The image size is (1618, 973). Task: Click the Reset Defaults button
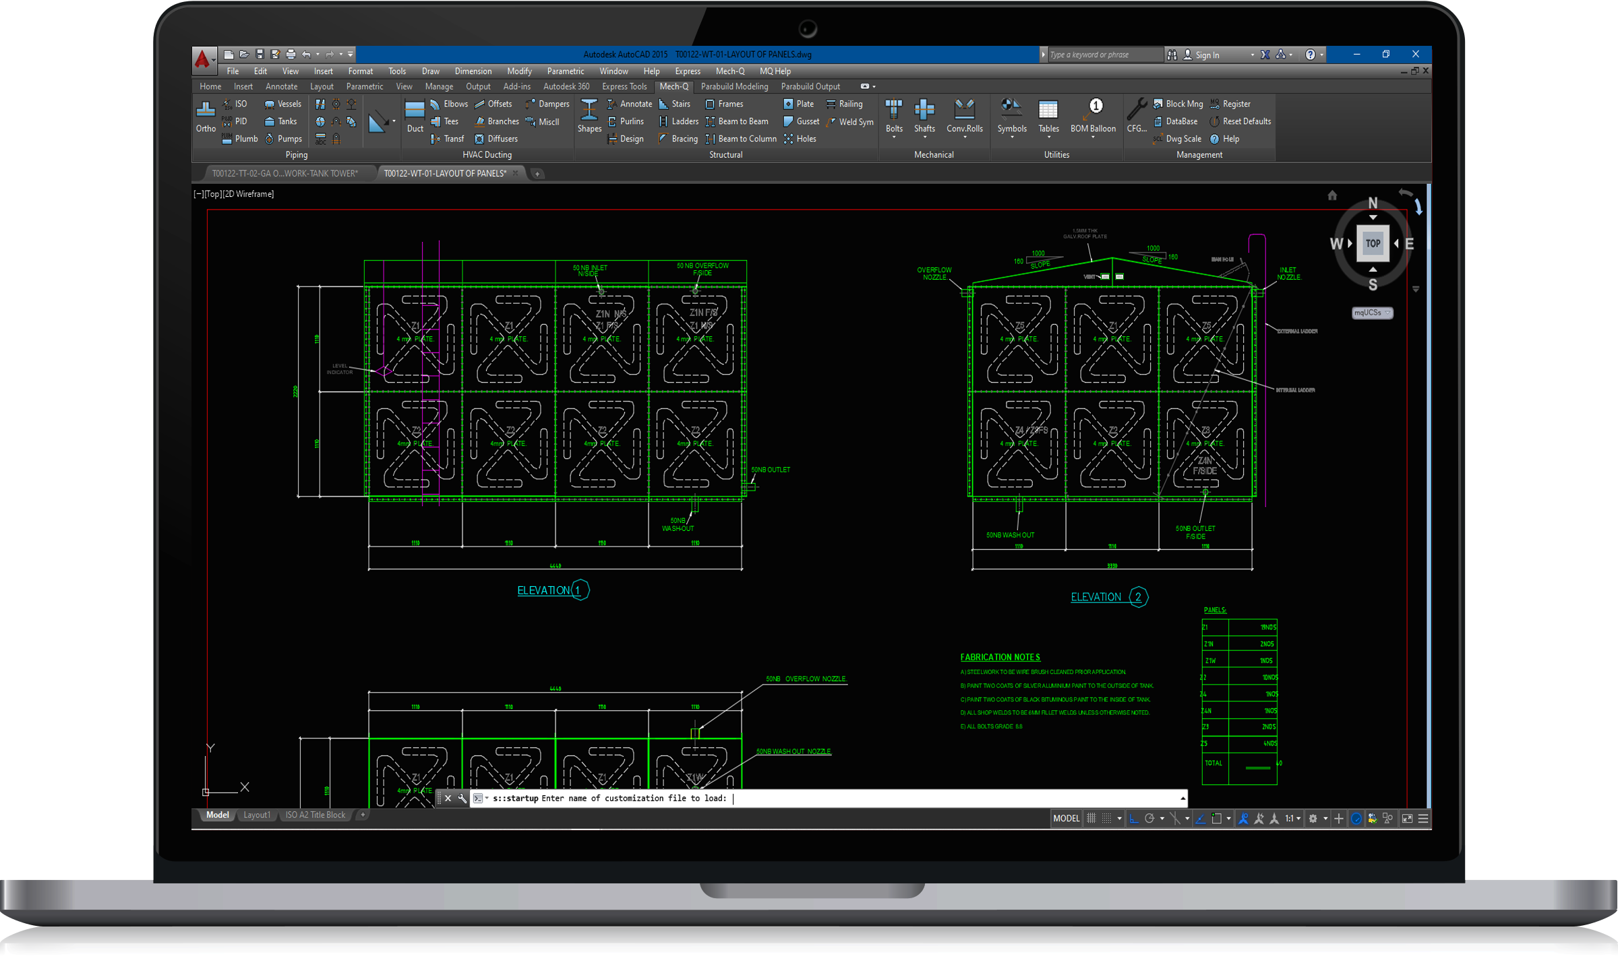click(1240, 122)
